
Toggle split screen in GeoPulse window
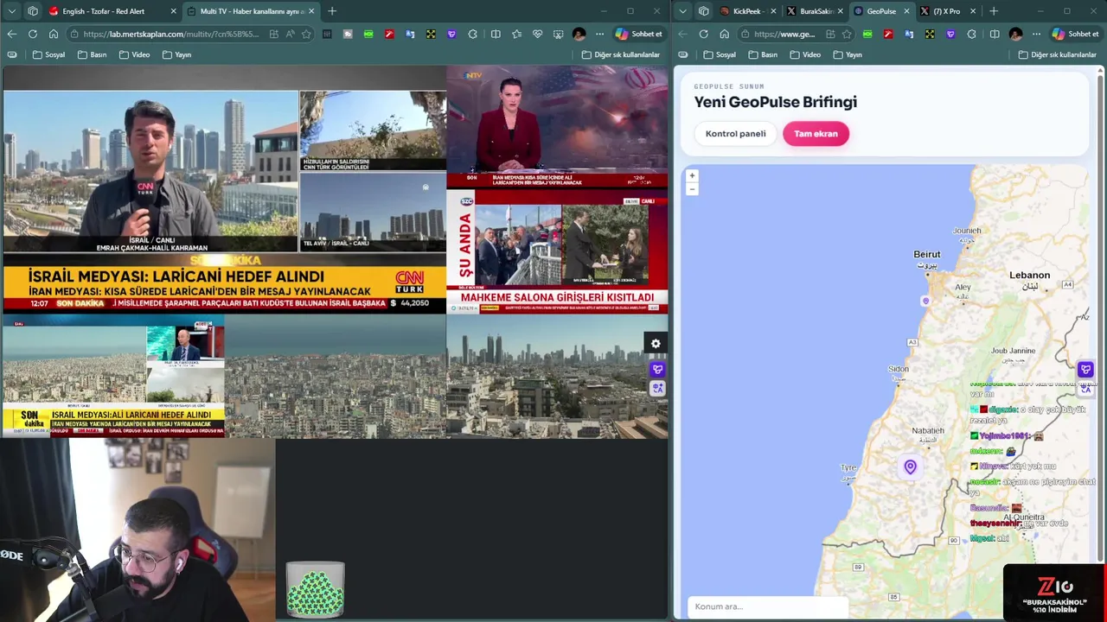click(995, 34)
